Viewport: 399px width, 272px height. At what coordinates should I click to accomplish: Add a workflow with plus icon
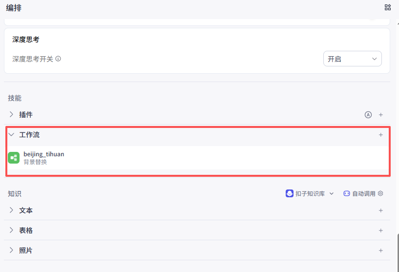[x=381, y=135]
